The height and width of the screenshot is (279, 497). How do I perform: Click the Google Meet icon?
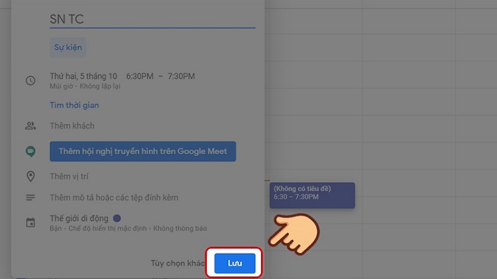[30, 152]
